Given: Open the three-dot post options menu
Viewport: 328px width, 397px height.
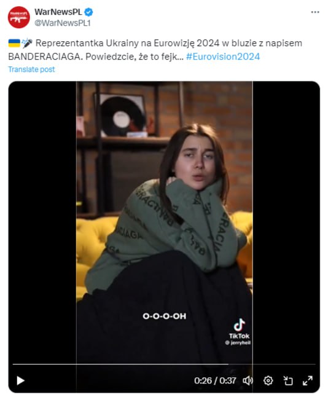Looking at the screenshot, I should pyautogui.click(x=315, y=12).
